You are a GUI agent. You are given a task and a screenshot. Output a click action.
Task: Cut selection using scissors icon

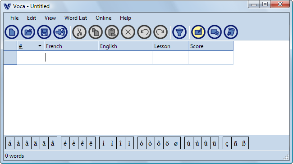click(79, 32)
